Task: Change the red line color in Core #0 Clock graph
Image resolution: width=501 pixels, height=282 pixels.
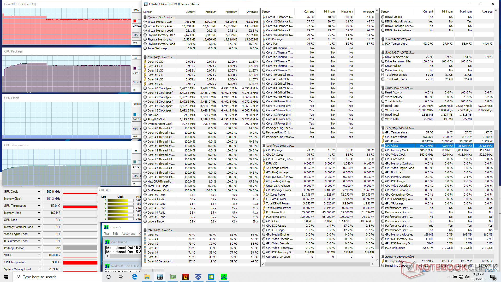Action: tap(135, 21)
